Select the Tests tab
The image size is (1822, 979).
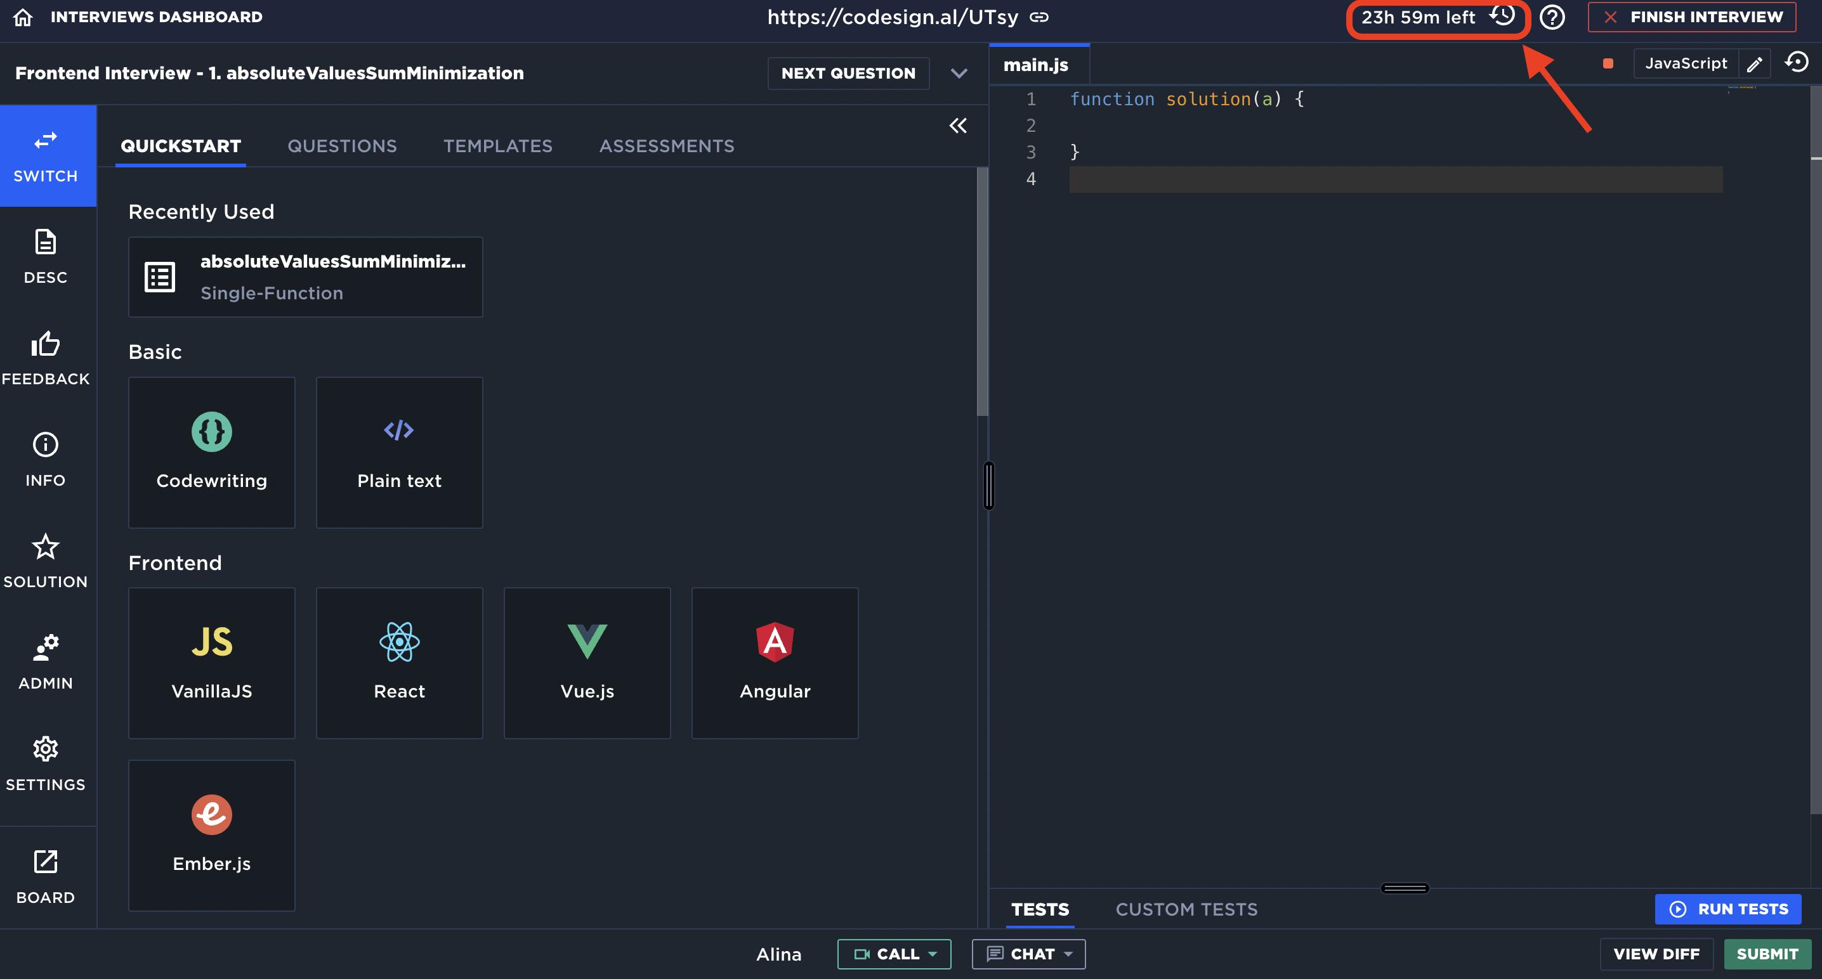point(1040,910)
